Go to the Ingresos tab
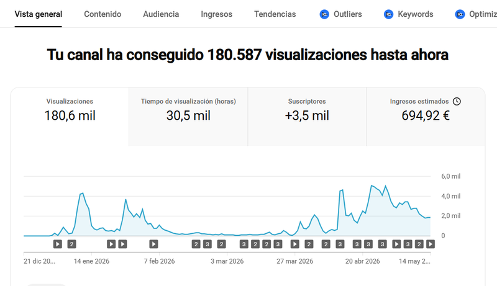497x286 pixels. (x=216, y=14)
